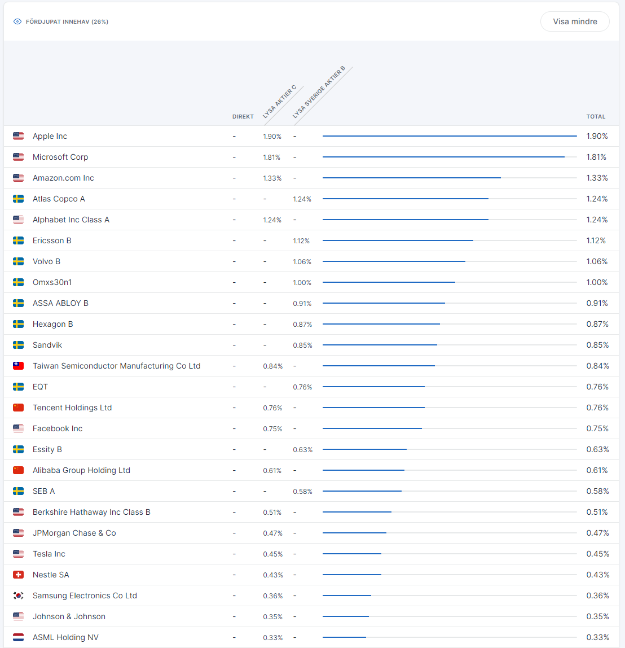The width and height of the screenshot is (625, 648).
Task: Click the South Korean flag by Samsung Electronics
Action: pos(19,596)
